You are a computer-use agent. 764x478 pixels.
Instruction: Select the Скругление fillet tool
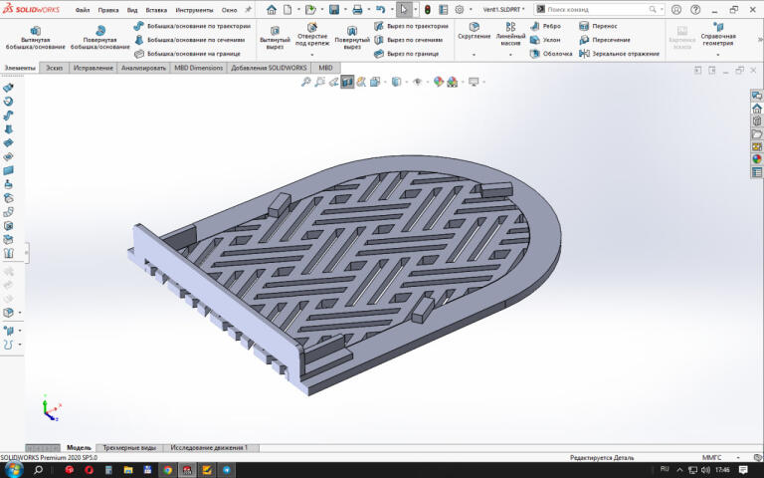[474, 31]
